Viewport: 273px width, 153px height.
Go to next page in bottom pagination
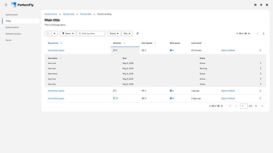(256, 106)
